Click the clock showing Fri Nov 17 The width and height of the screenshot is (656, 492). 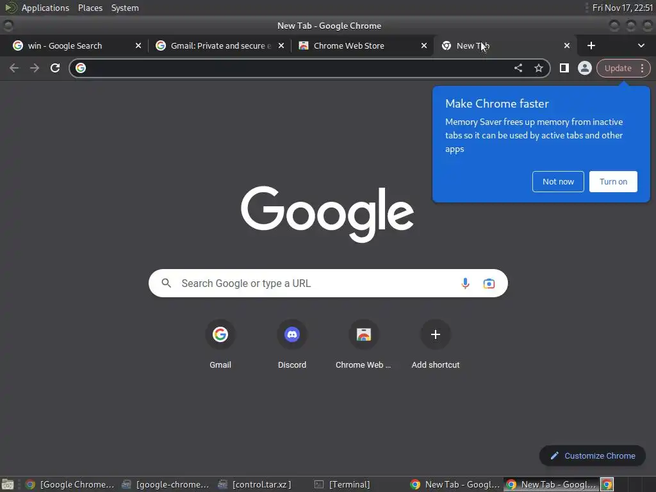click(x=622, y=8)
